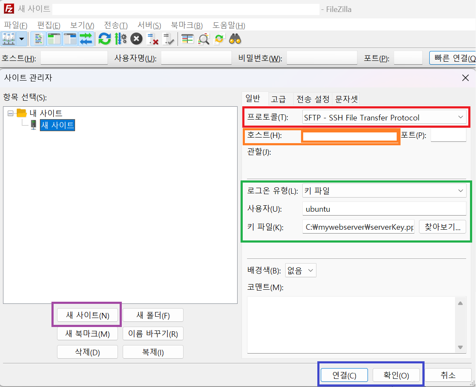Click the site 호스트(H) input field
The width and height of the screenshot is (476, 387).
[350, 136]
